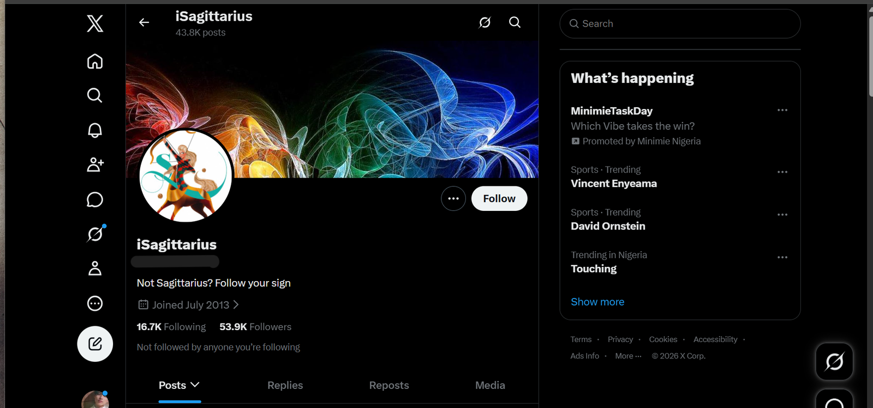Viewport: 873px width, 408px height.
Task: Open more options for MinimieTaskDay trend
Action: point(782,110)
